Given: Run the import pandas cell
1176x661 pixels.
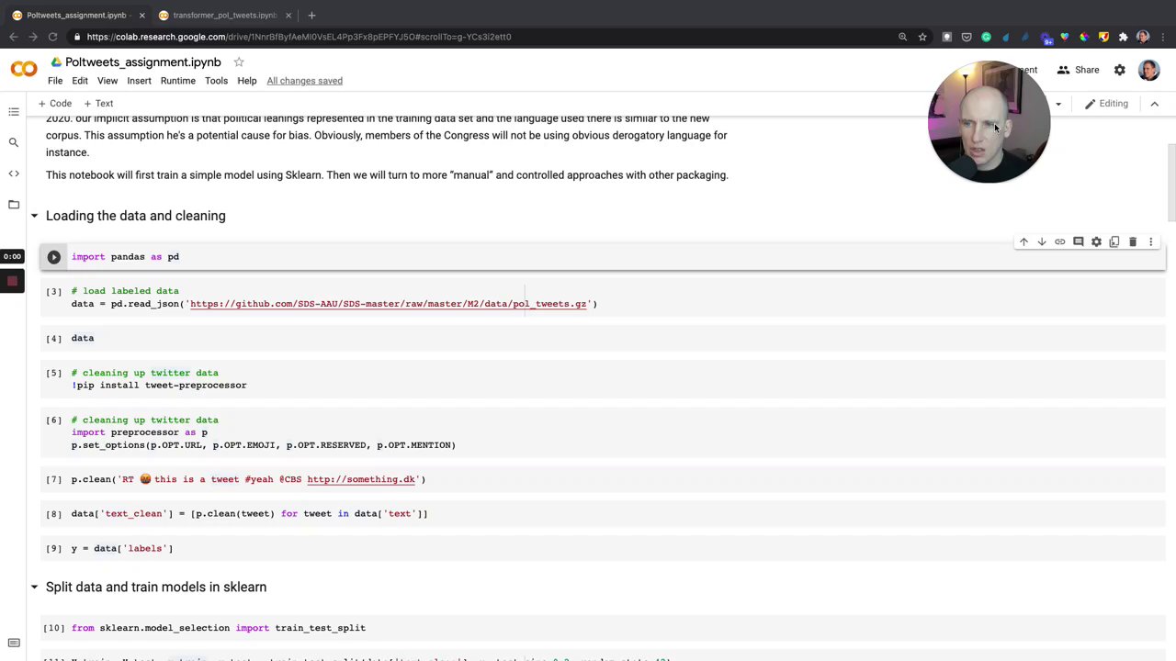Looking at the screenshot, I should [x=53, y=257].
